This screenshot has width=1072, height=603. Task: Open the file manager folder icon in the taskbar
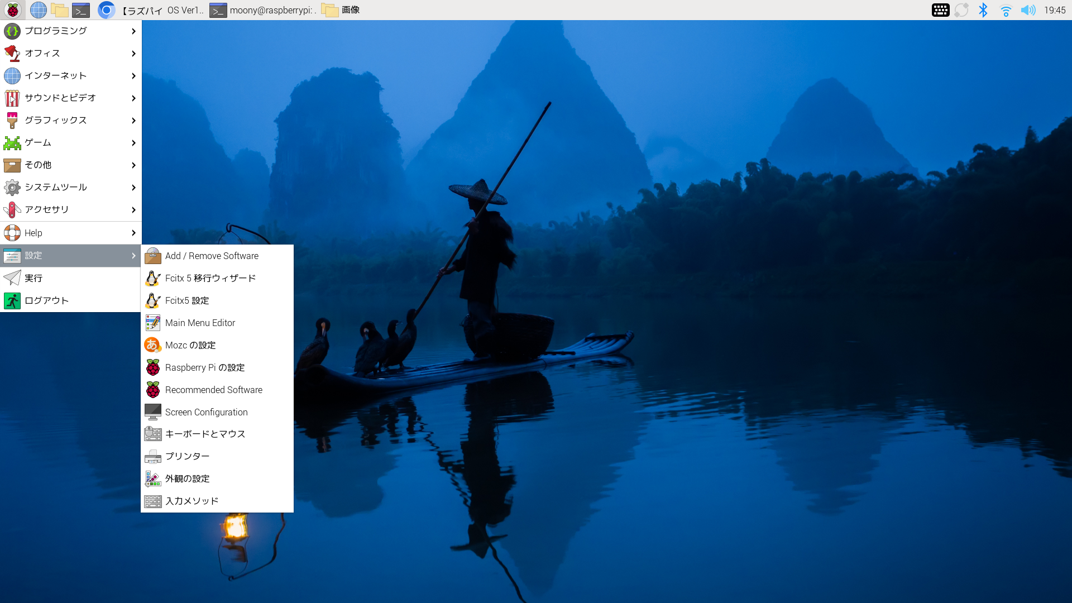pyautogui.click(x=60, y=10)
